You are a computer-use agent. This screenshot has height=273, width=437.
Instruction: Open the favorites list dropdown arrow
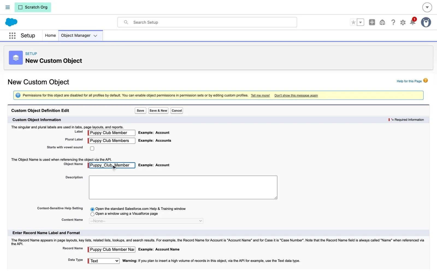361,22
